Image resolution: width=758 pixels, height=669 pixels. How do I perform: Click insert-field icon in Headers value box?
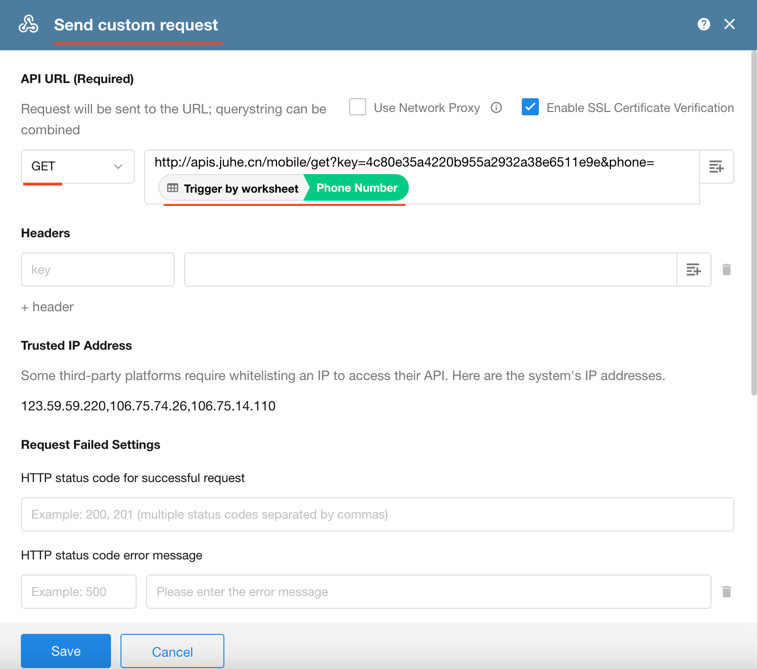tap(693, 269)
